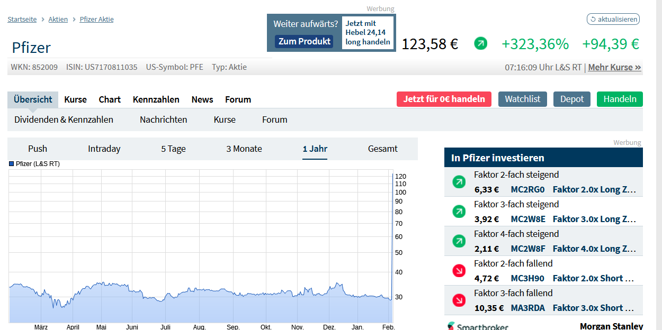Select the Nachrichten sub-navigation item
The height and width of the screenshot is (330, 662).
(164, 120)
